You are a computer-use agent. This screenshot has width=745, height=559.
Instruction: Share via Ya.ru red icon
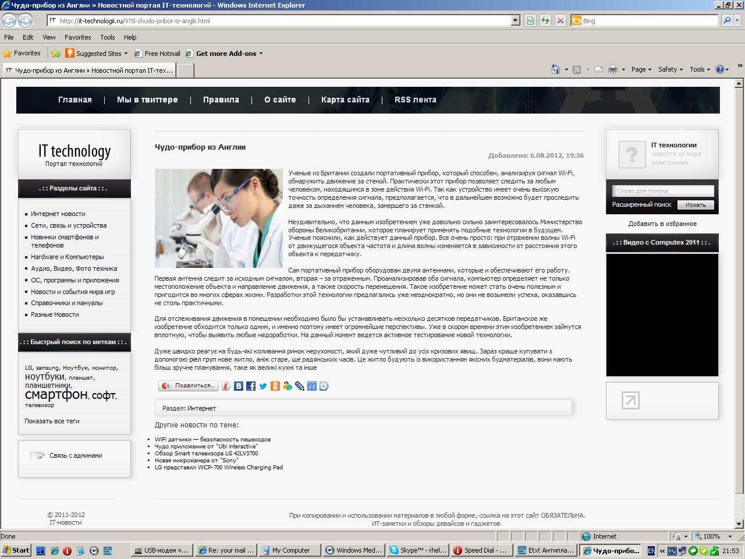tap(226, 386)
